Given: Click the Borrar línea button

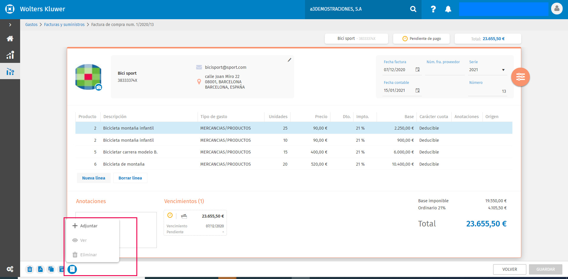Looking at the screenshot, I should [130, 178].
